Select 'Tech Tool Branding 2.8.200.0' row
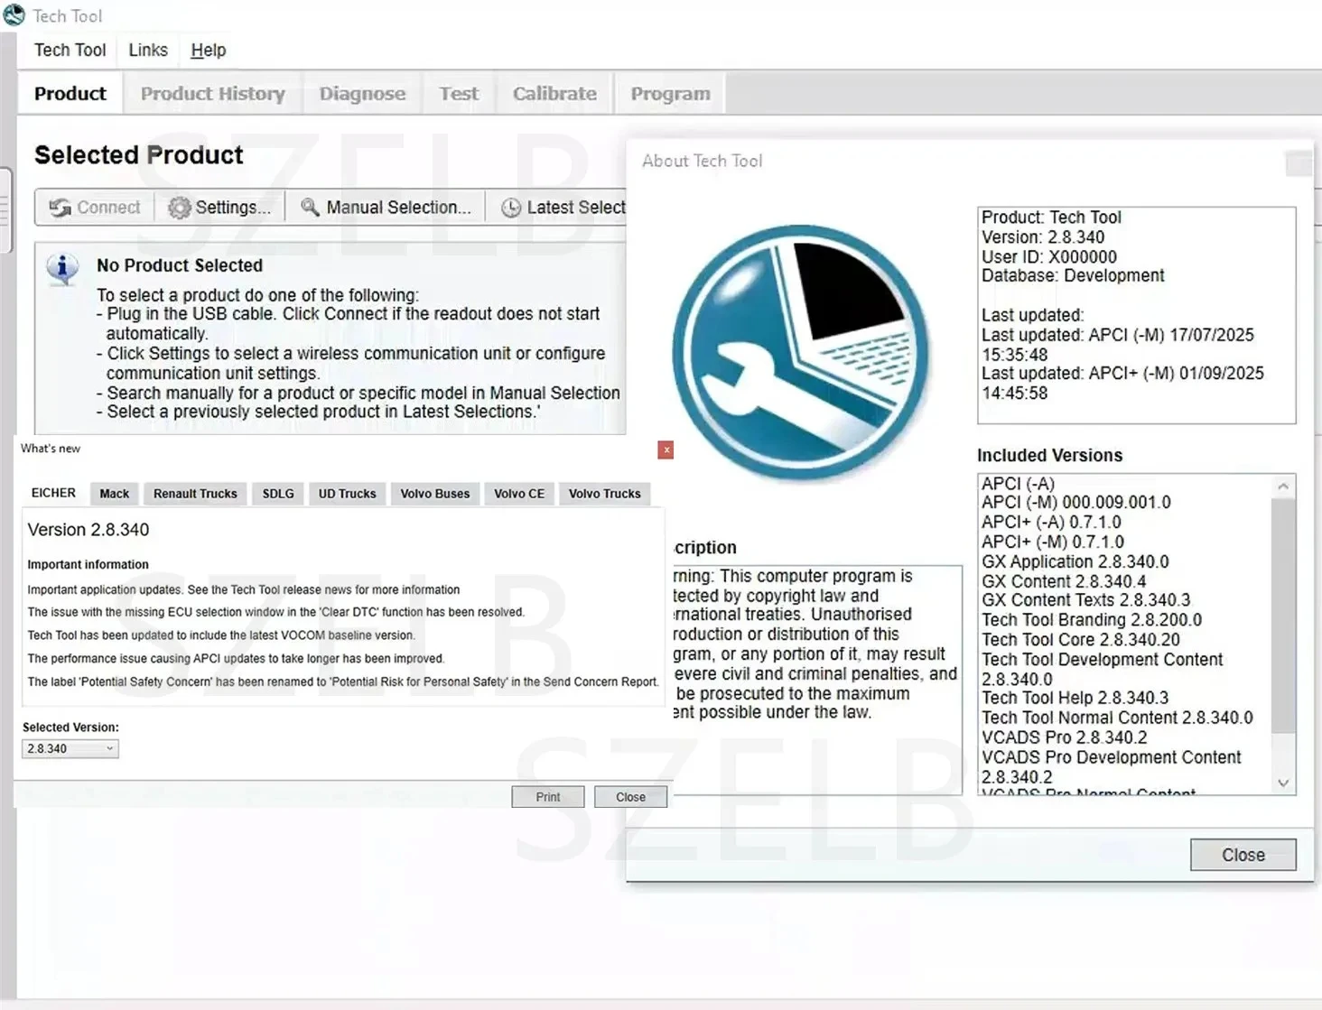The image size is (1322, 1010). [1092, 620]
